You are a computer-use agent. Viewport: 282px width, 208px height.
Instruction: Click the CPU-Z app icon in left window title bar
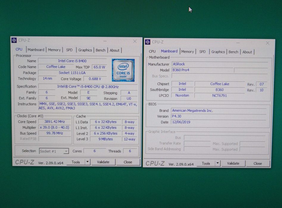pos(14,40)
